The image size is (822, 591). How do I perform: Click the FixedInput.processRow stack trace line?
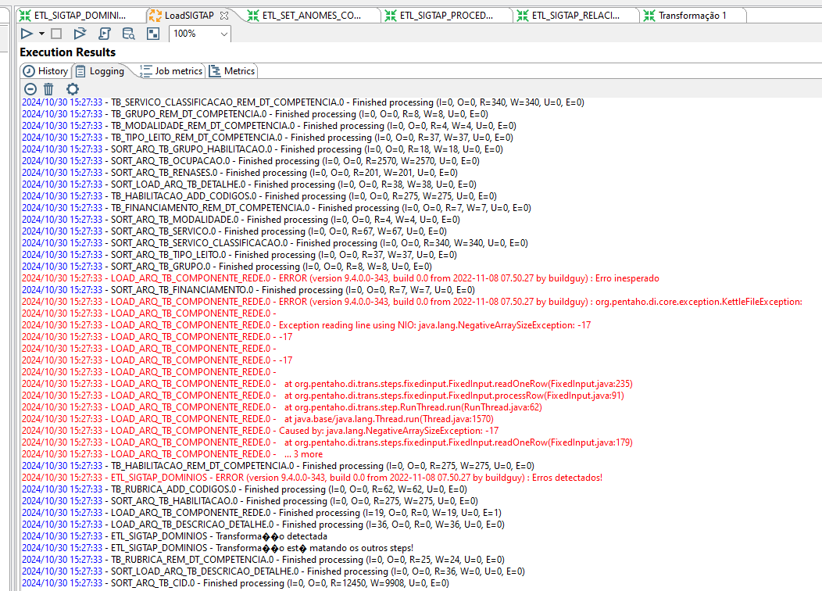click(x=323, y=396)
